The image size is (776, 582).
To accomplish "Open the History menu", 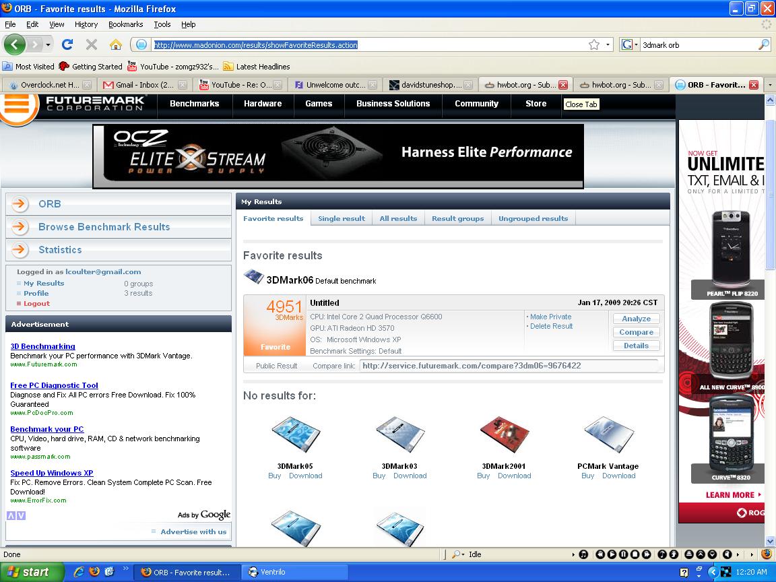I will click(x=86, y=24).
